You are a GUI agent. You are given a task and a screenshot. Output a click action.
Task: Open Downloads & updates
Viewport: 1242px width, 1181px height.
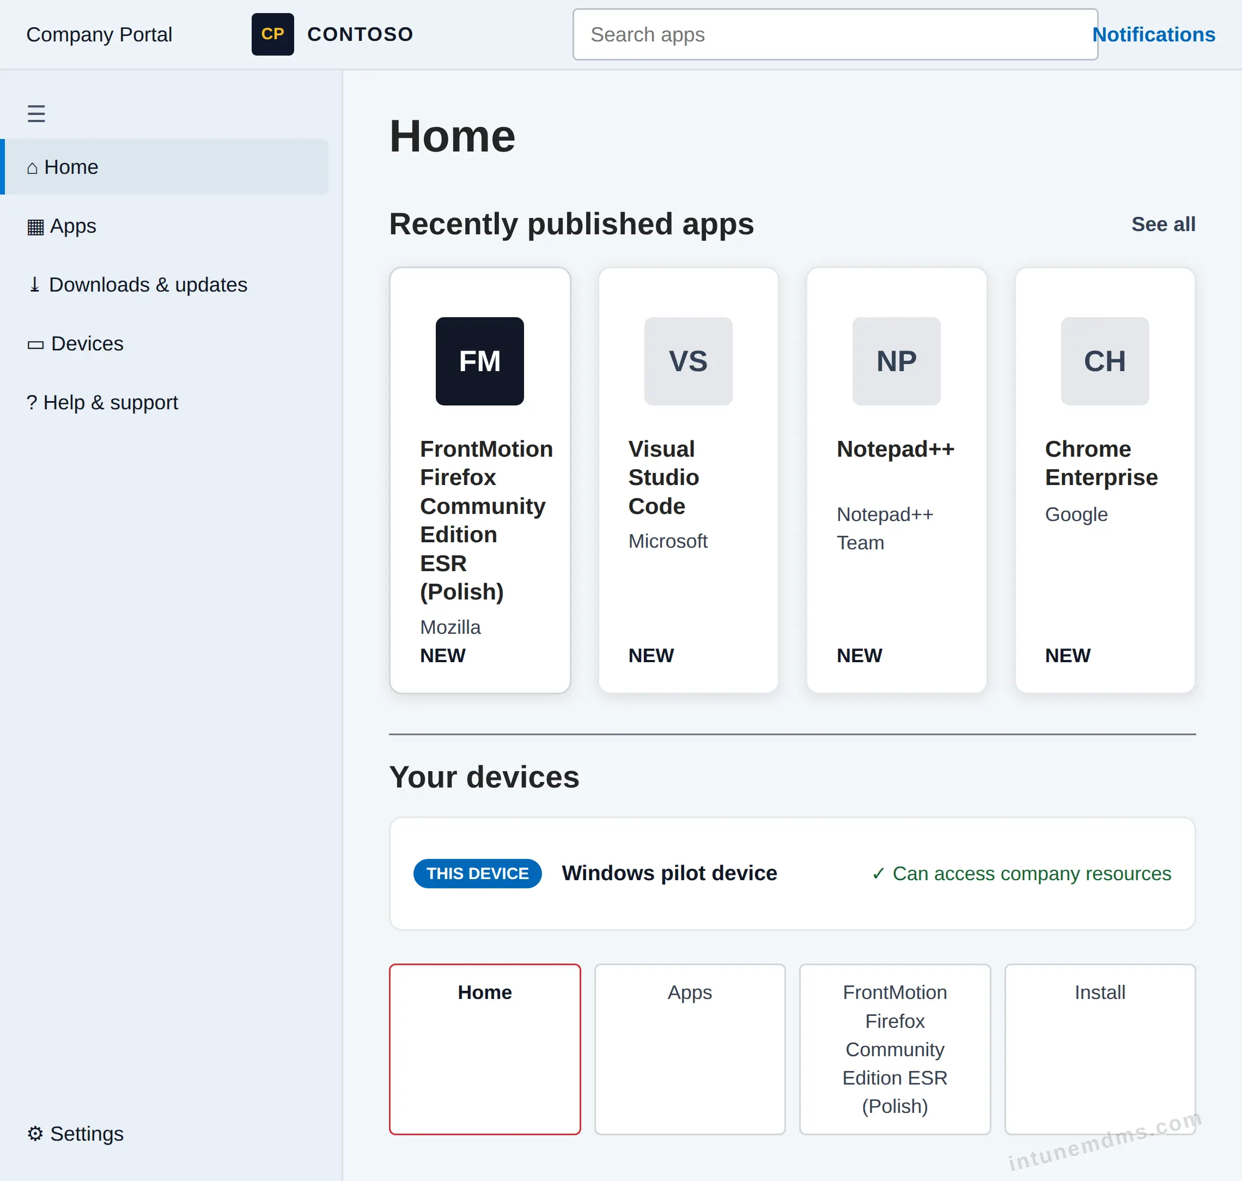[164, 284]
